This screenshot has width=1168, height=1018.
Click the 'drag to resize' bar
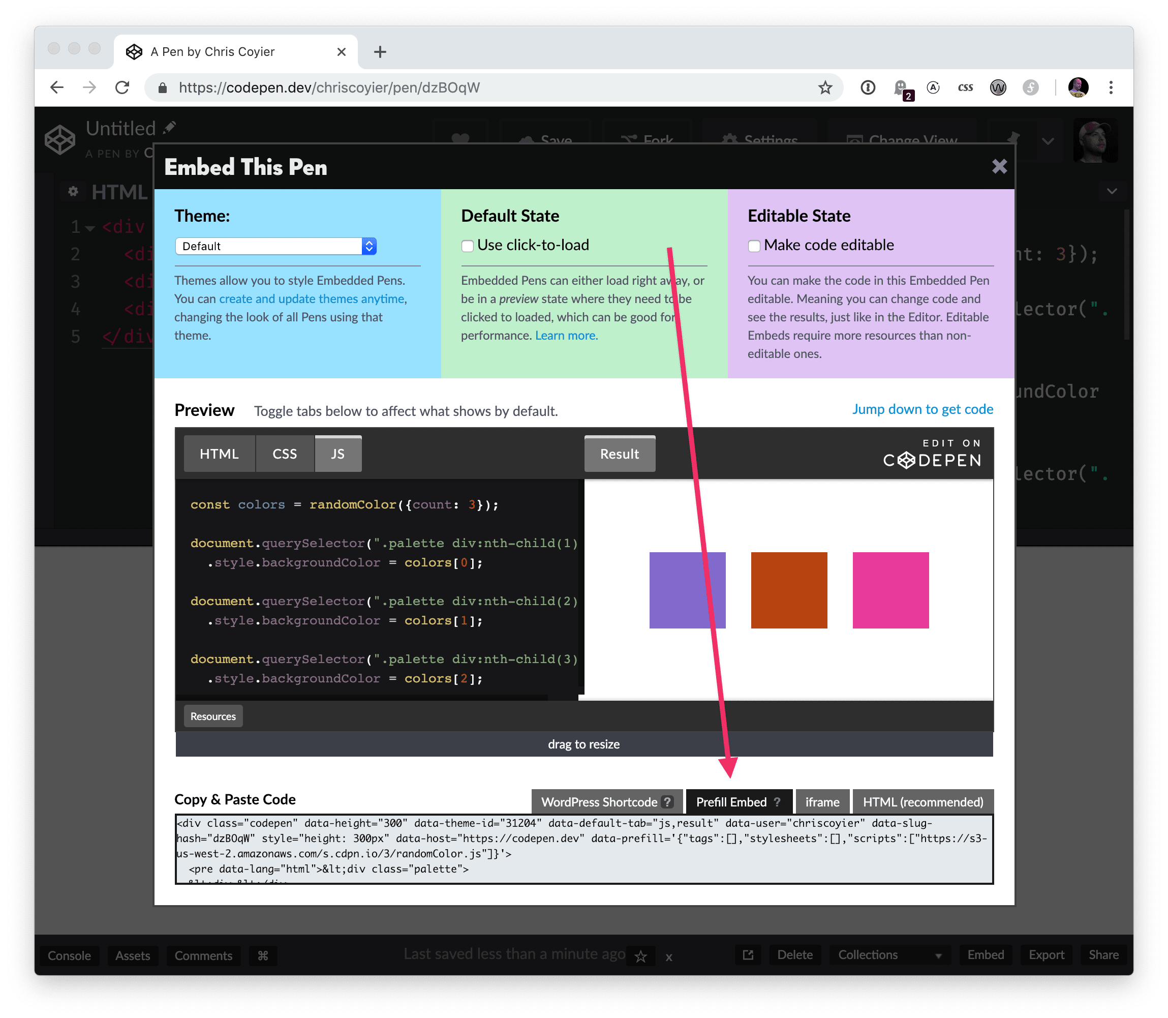point(583,743)
